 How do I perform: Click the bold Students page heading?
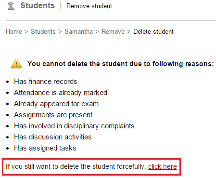pyautogui.click(x=38, y=5)
